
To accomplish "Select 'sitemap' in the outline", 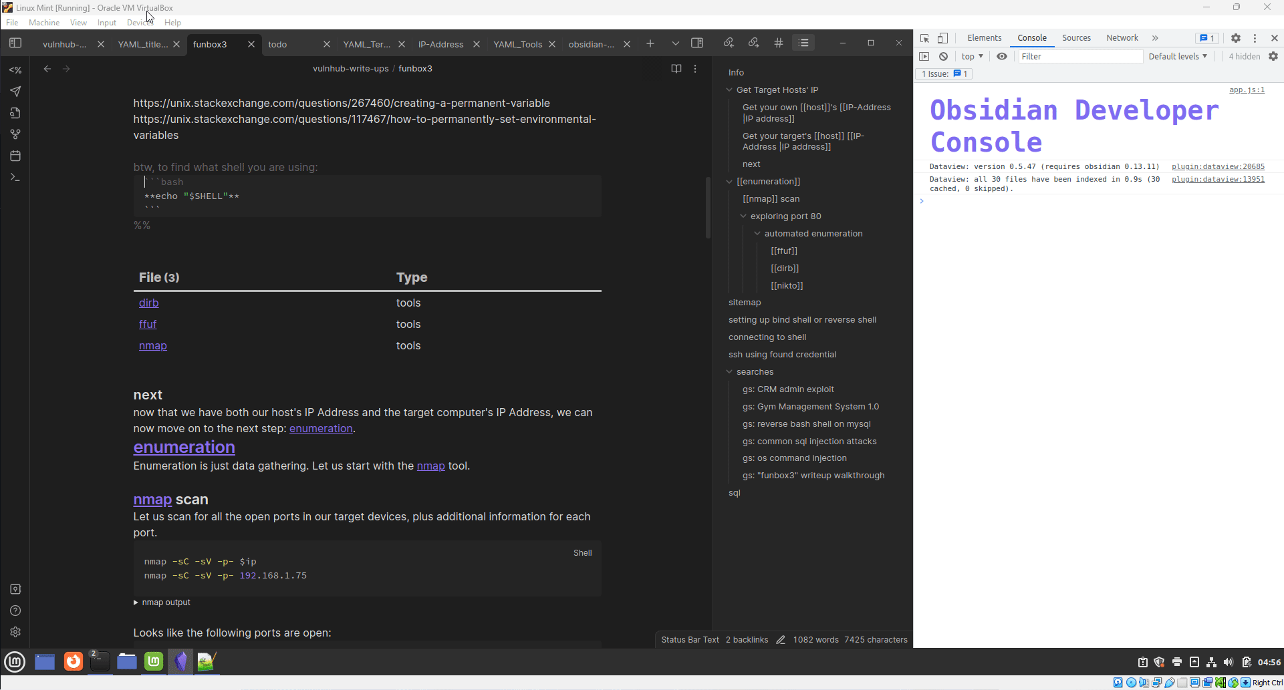I will 745,303.
